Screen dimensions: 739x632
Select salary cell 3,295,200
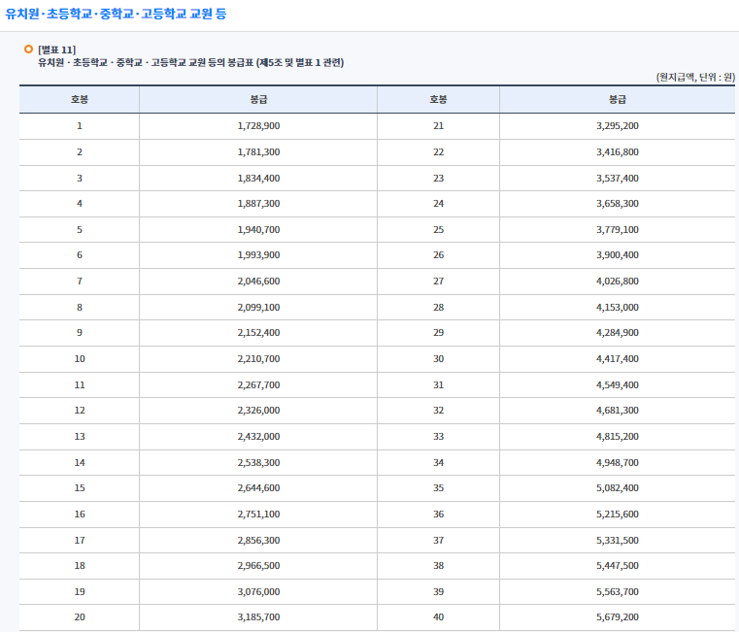click(x=617, y=126)
